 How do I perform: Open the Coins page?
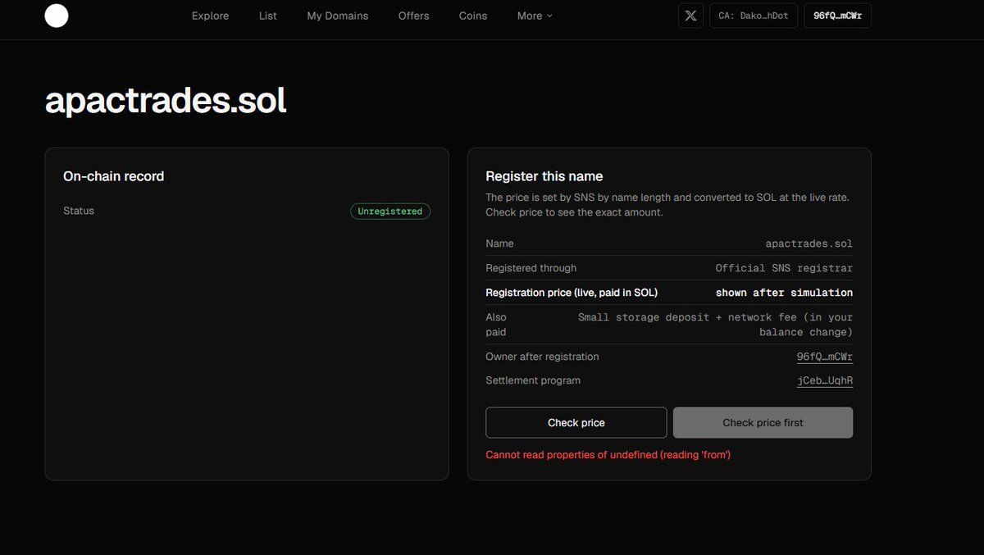[473, 16]
